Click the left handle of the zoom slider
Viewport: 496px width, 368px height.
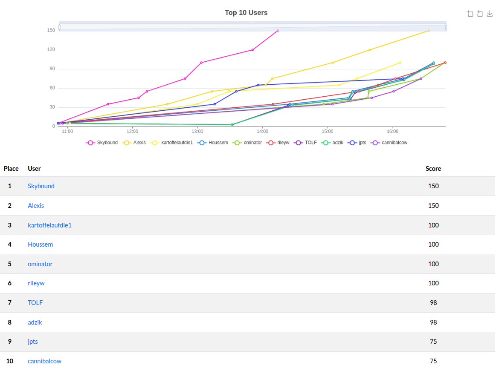pyautogui.click(x=59, y=27)
